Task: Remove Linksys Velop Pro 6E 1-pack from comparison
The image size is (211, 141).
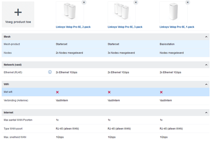Action: pyautogui.click(x=188, y=2)
